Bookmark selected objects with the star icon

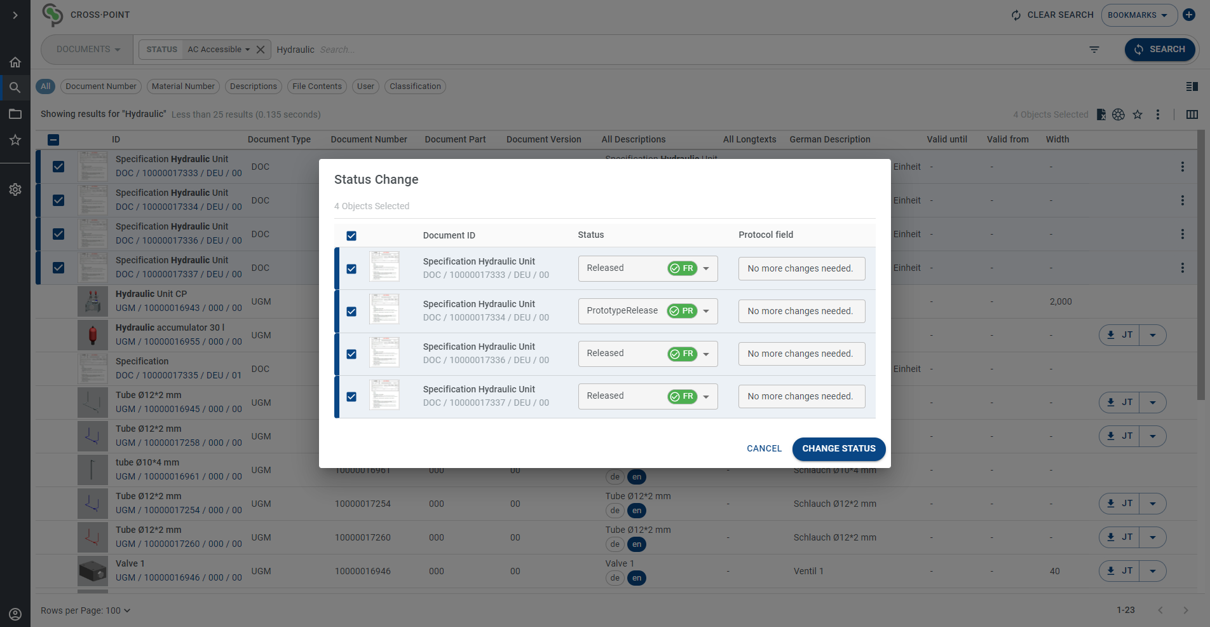[1138, 114]
